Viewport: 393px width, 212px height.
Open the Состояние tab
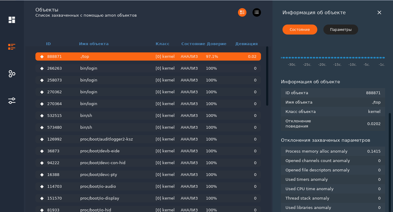(299, 30)
